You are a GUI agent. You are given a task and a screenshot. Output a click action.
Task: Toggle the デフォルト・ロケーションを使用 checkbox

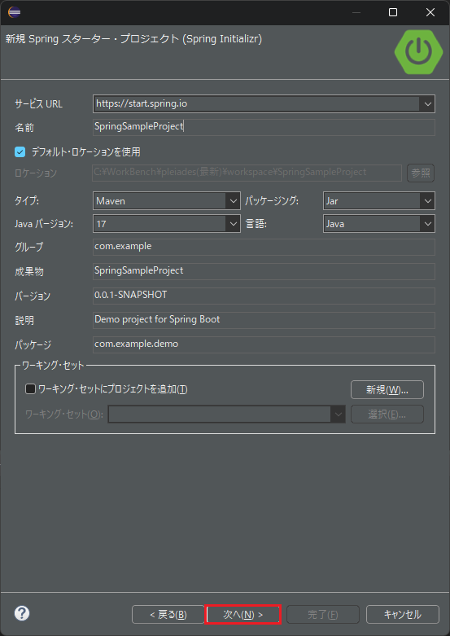coord(20,152)
